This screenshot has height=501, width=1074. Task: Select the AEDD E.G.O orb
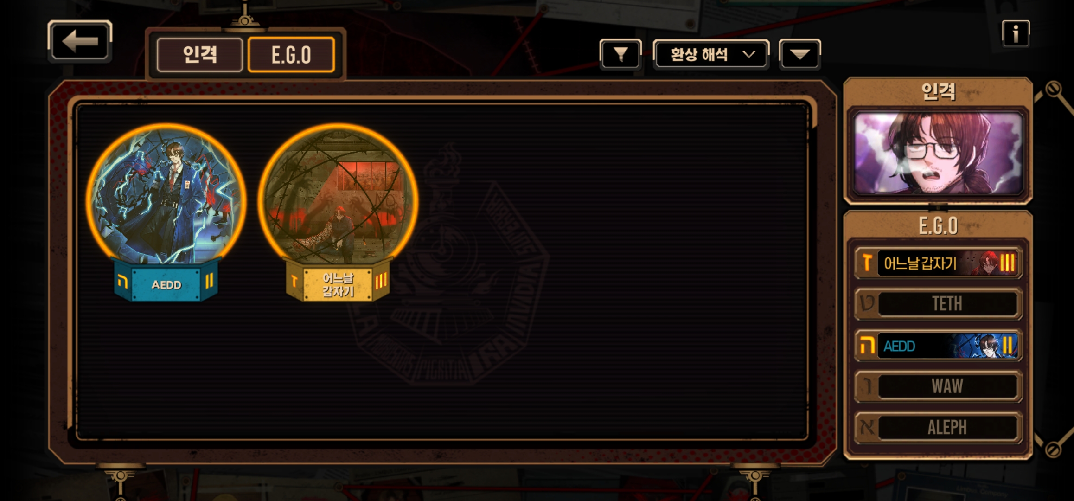(x=166, y=195)
